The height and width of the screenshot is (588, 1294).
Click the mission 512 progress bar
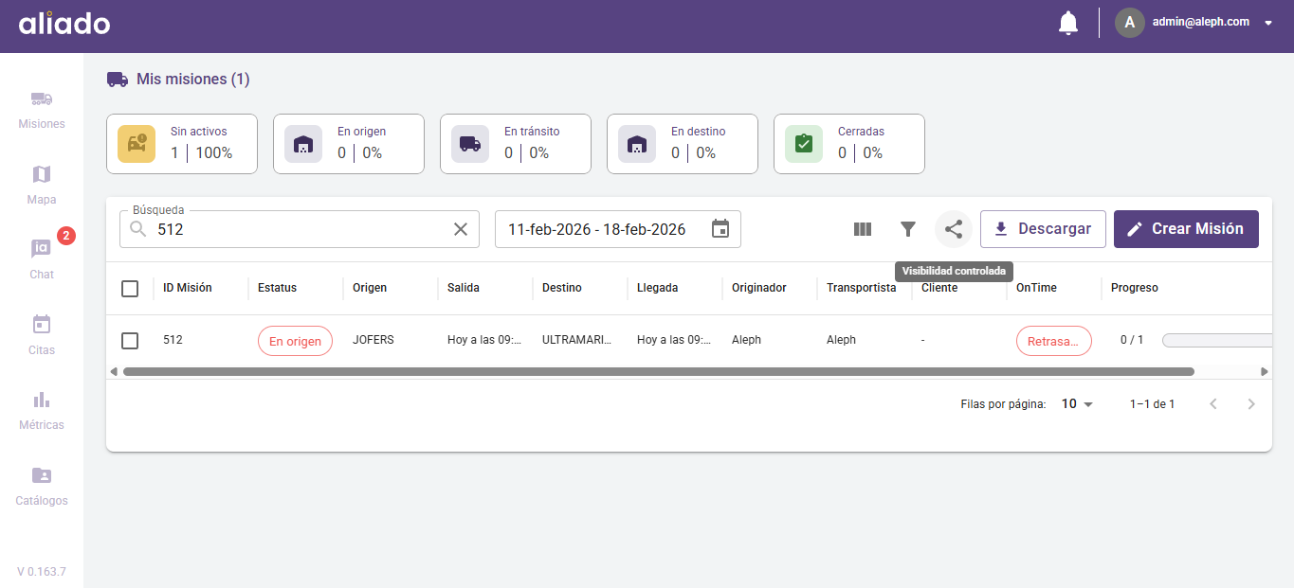coord(1217,341)
